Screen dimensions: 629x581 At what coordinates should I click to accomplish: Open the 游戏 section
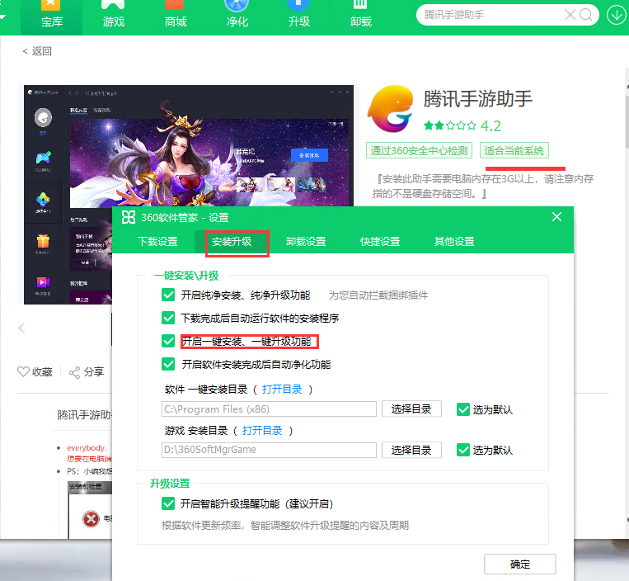(114, 16)
